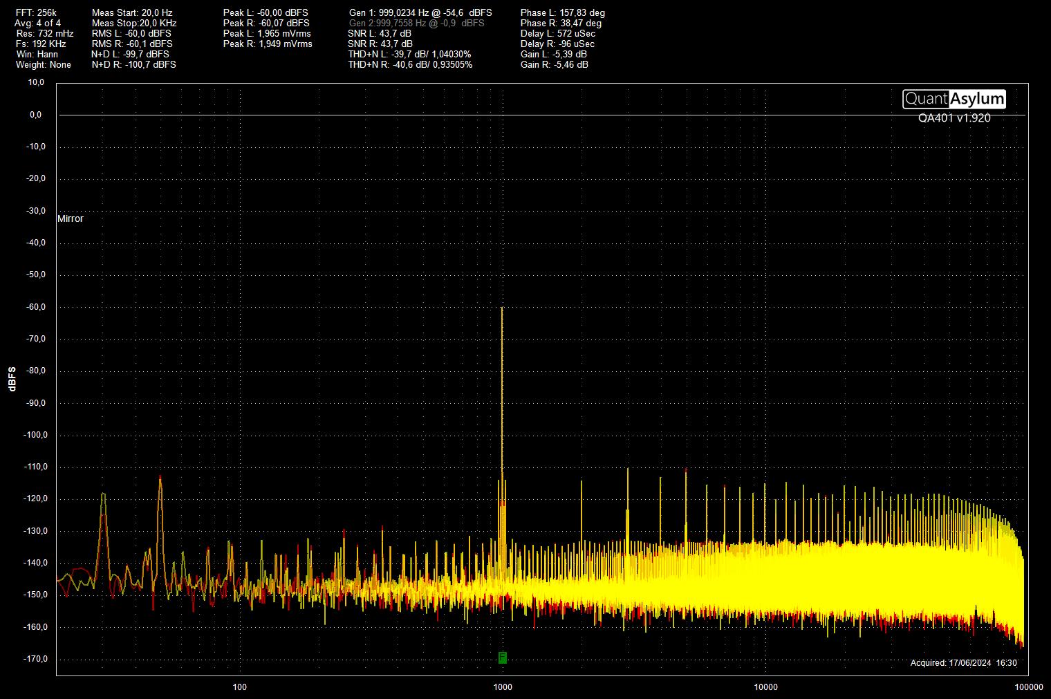
Task: Select the RMS R: -60,1 dBFS value
Action: click(132, 44)
